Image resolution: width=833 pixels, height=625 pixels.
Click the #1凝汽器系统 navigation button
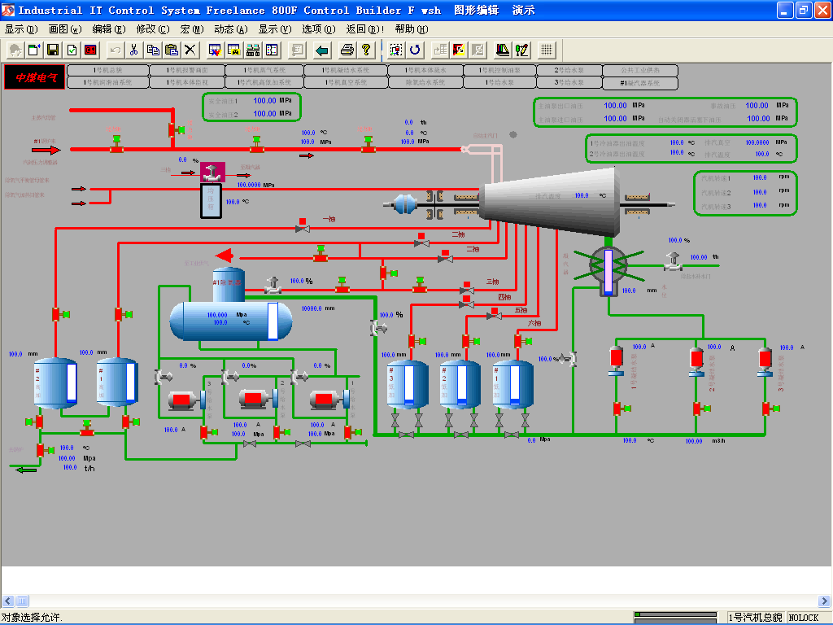click(x=640, y=83)
